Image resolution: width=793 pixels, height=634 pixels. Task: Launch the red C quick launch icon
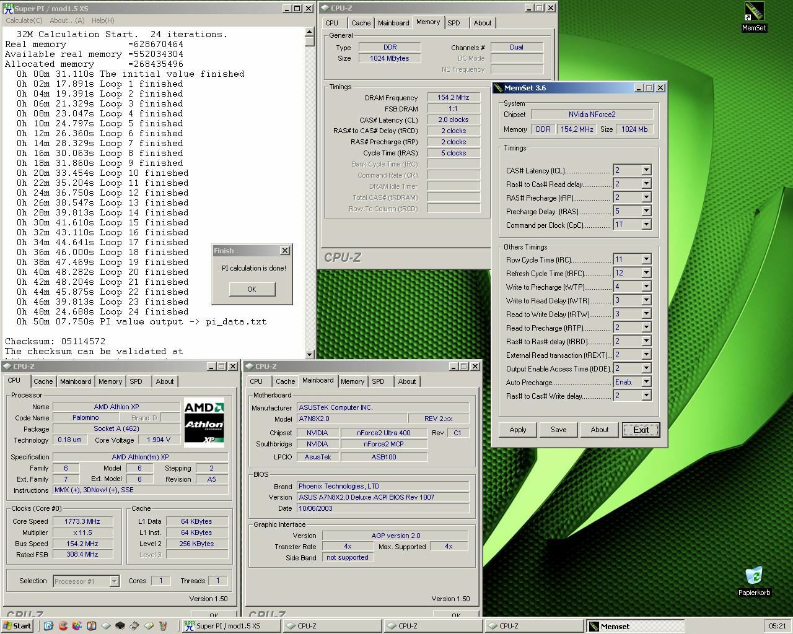[x=63, y=626]
